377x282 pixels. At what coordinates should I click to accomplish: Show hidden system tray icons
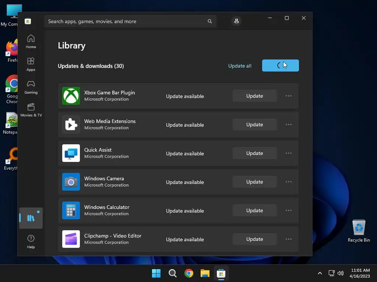tap(320, 273)
